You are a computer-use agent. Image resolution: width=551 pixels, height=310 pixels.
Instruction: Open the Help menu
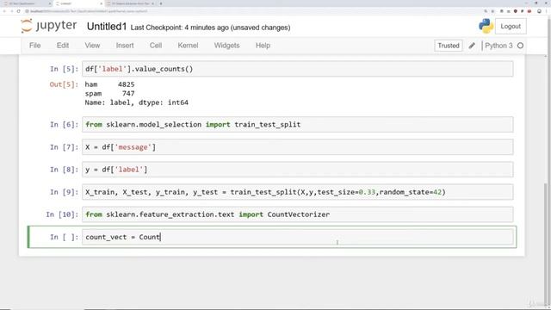pyautogui.click(x=263, y=46)
